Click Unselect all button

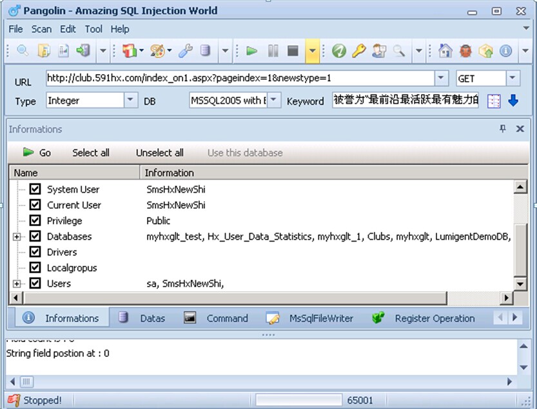click(160, 153)
